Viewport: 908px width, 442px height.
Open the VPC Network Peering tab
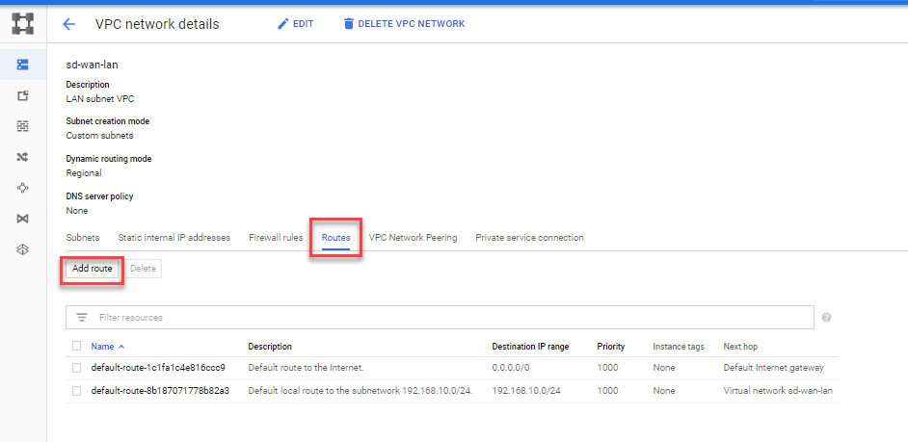click(413, 238)
